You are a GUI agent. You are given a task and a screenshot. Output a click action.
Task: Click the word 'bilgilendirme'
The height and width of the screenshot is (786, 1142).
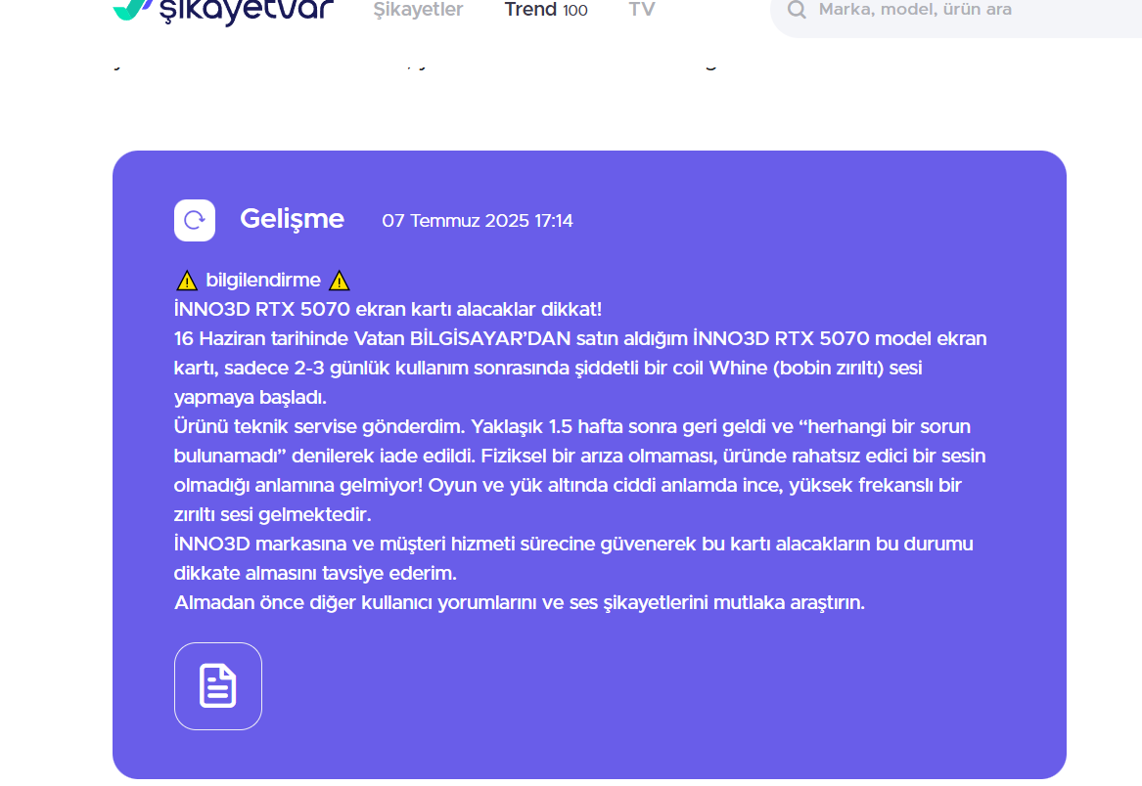pos(263,281)
